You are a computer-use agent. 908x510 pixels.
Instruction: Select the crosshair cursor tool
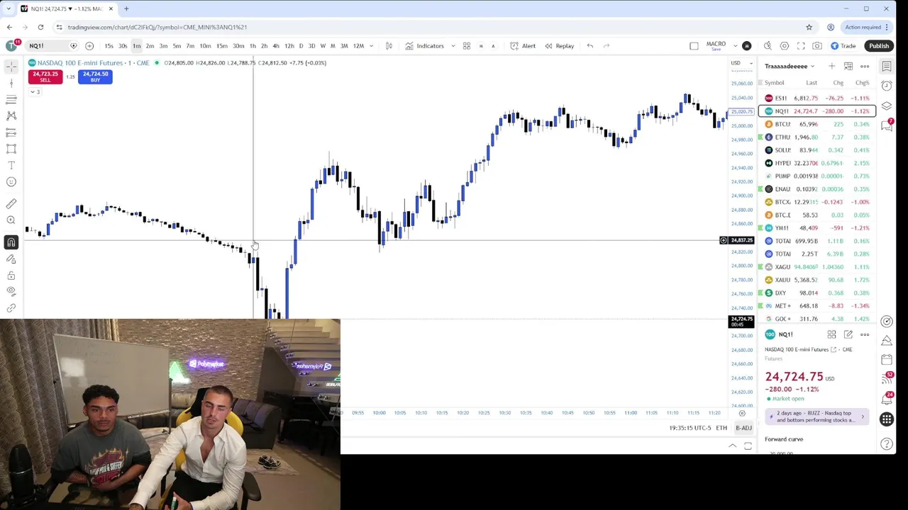(x=11, y=66)
